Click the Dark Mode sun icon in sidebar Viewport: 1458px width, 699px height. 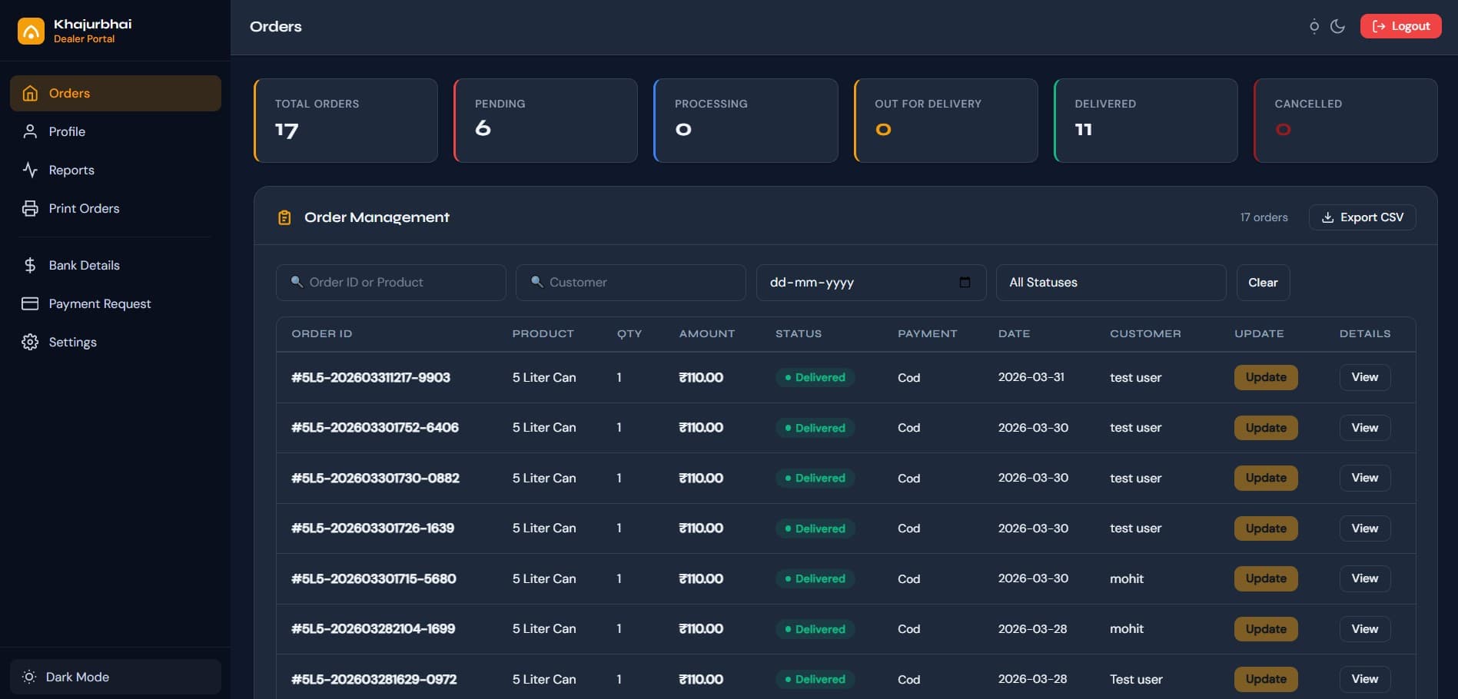tap(29, 677)
